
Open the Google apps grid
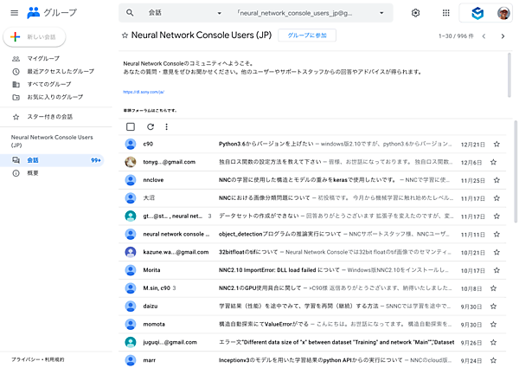click(x=445, y=13)
